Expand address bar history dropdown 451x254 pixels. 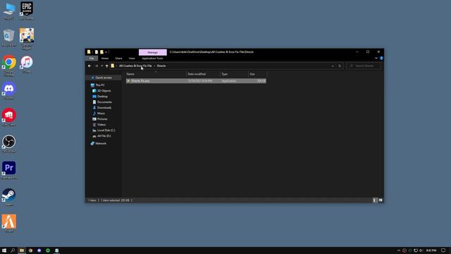pos(333,66)
